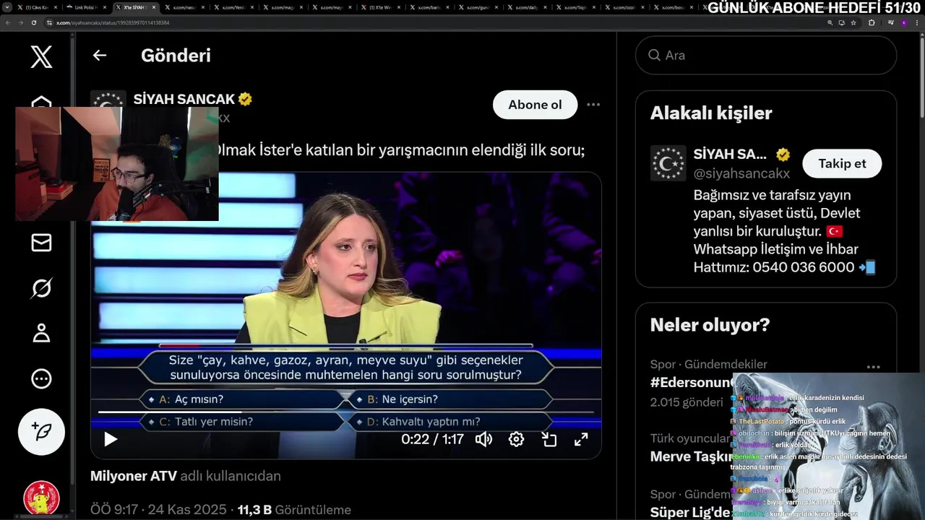Close the active X'te SİYAH tab
Image resolution: width=925 pixels, height=520 pixels.
pos(154,7)
